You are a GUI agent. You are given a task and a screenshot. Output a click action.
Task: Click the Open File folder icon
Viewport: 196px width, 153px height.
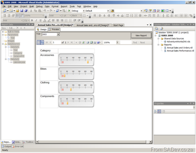18,11
